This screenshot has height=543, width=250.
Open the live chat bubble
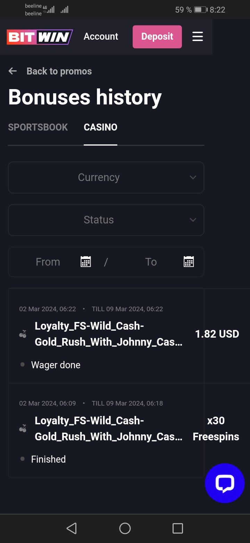click(225, 483)
